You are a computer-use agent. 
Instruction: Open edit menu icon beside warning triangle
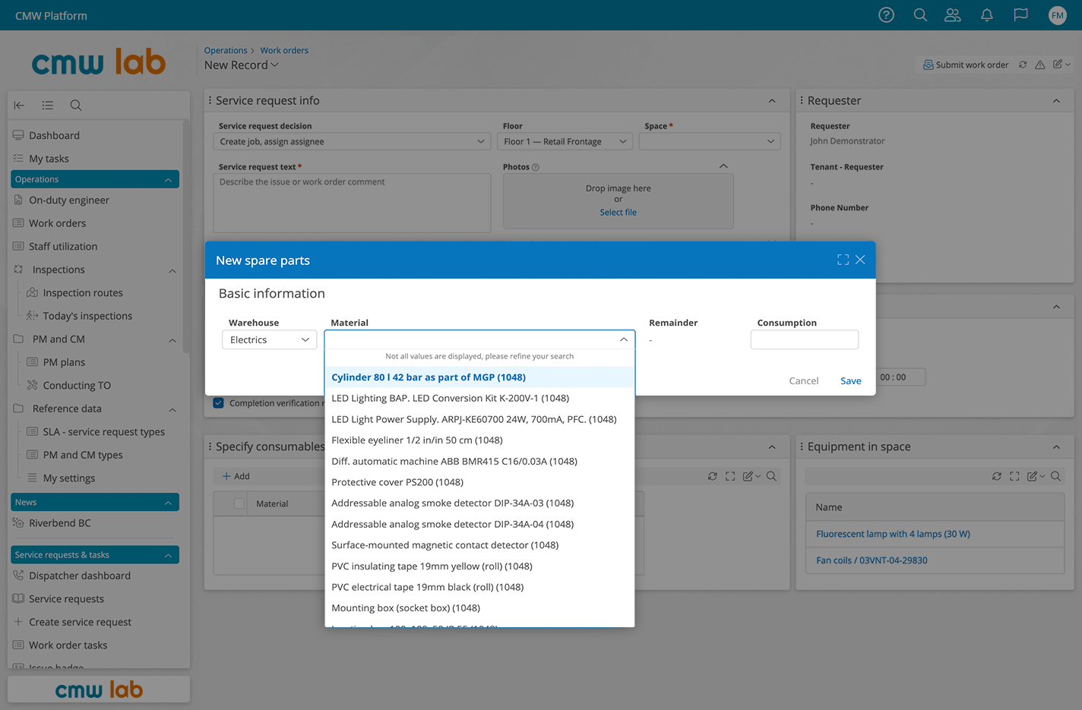click(x=1061, y=65)
